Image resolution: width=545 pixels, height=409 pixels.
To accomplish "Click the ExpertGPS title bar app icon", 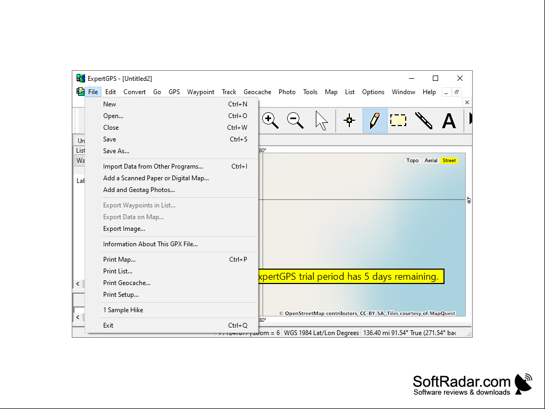I will tap(81, 78).
